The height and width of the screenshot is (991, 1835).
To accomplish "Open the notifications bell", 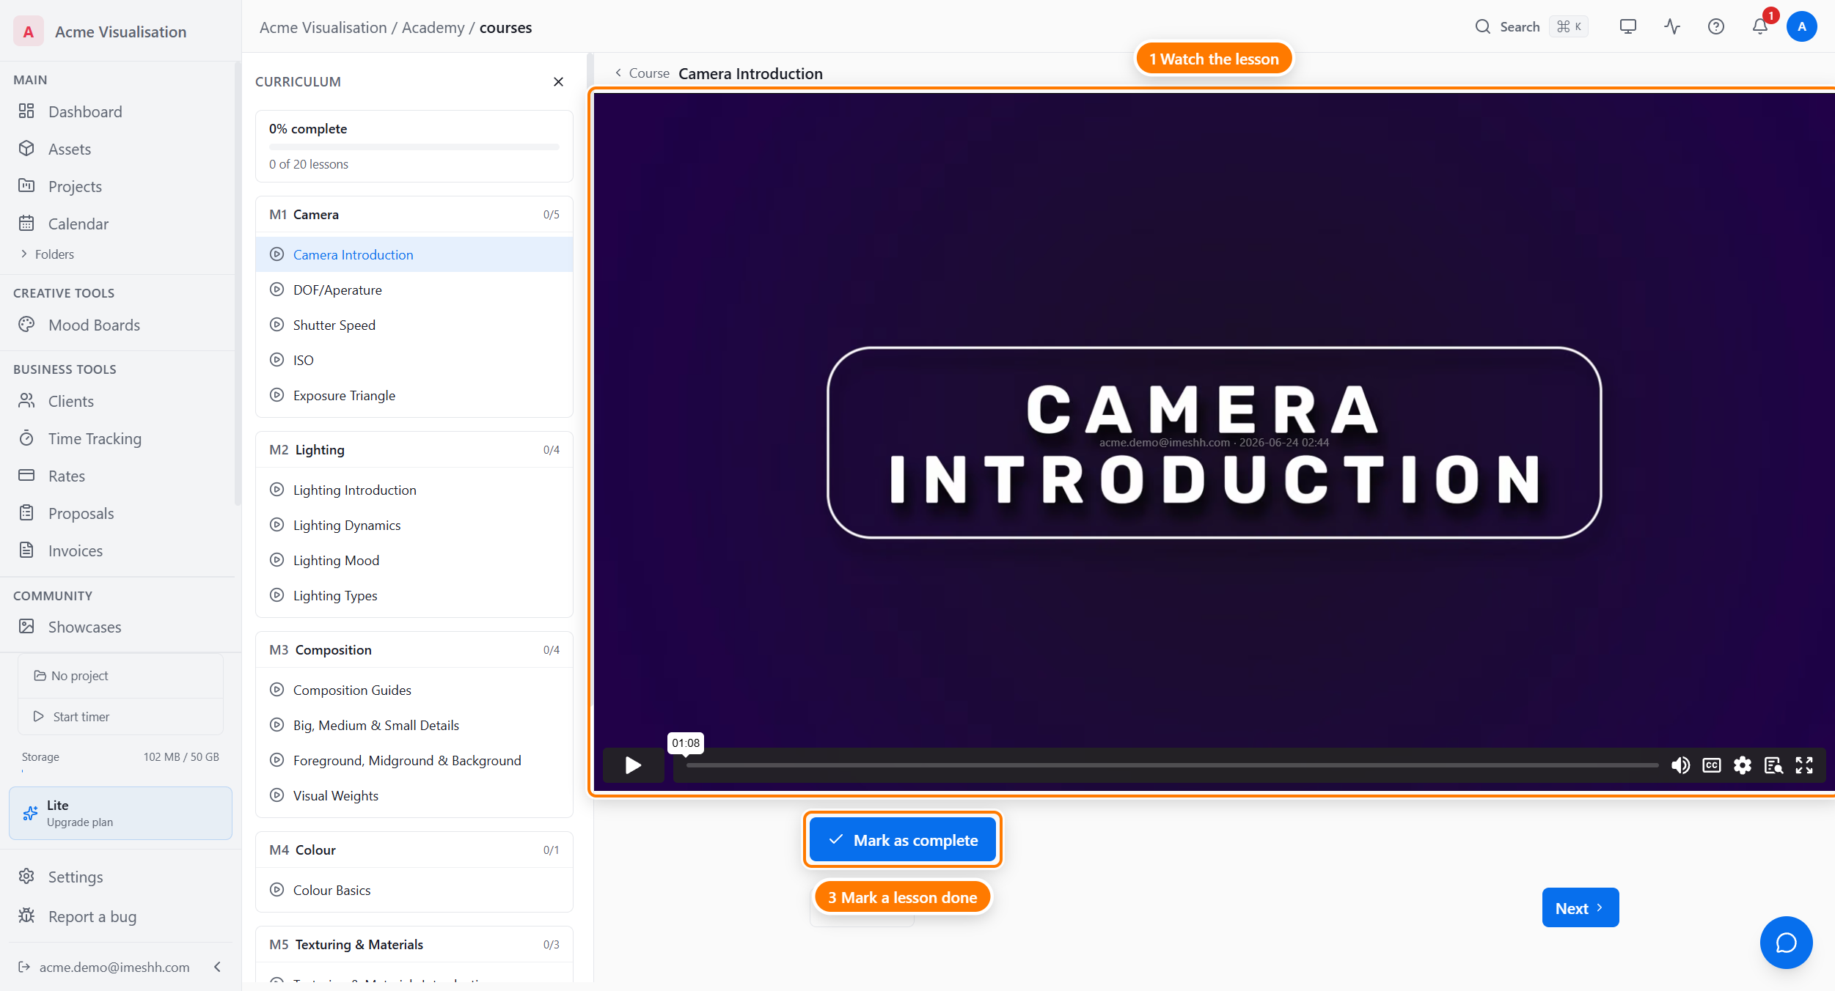I will [x=1760, y=27].
